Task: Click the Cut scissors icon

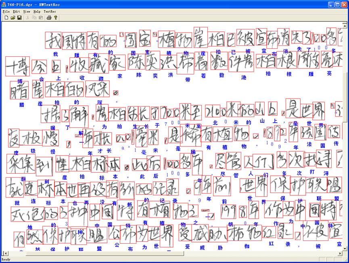Action: (x=27, y=18)
